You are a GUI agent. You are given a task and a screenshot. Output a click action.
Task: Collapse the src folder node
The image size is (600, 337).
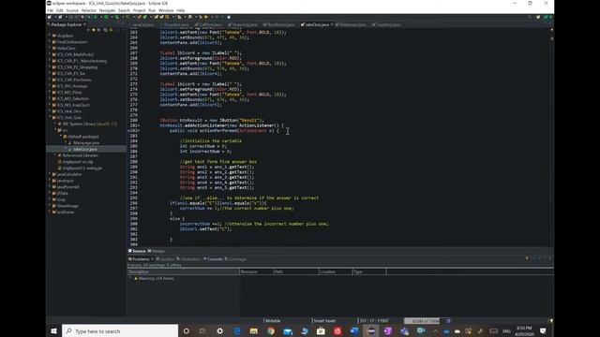(55, 130)
